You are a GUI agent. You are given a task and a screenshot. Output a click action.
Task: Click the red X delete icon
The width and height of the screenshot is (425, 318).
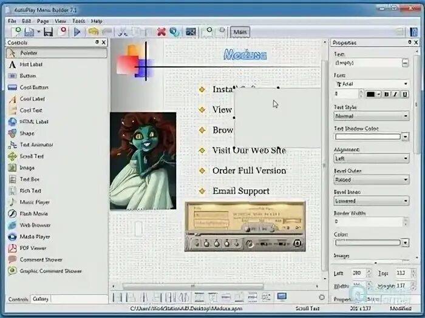coord(161,32)
